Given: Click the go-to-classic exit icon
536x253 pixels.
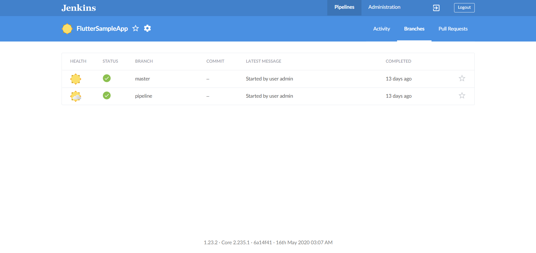Looking at the screenshot, I should (x=436, y=8).
